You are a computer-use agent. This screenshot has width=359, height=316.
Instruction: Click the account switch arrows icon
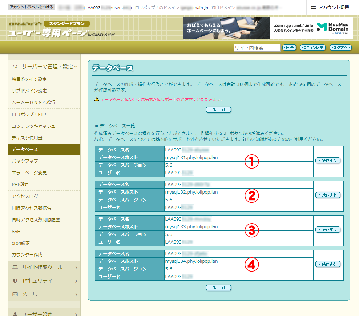[x=314, y=7]
